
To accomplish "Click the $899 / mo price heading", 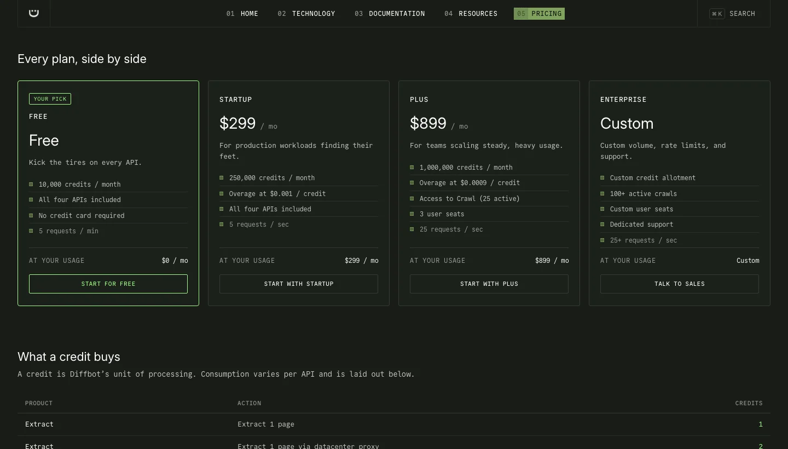I will [439, 124].
